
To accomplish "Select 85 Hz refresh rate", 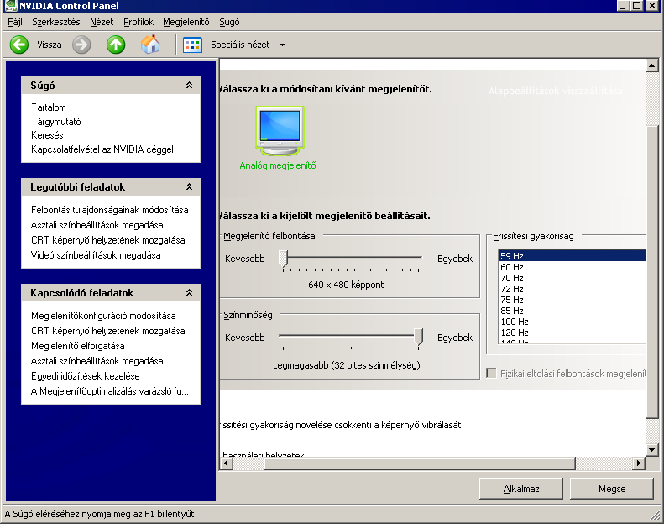I will (x=572, y=311).
